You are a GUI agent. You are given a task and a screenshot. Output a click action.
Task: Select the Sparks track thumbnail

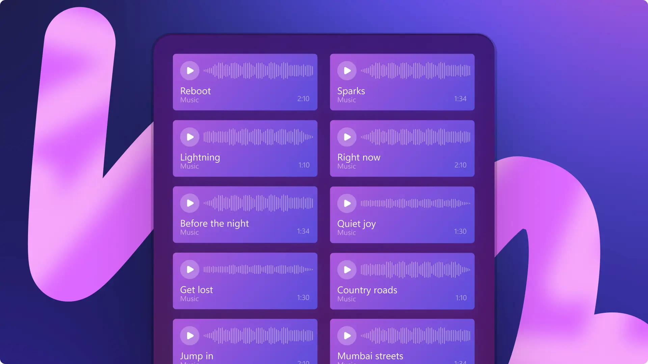tap(402, 82)
